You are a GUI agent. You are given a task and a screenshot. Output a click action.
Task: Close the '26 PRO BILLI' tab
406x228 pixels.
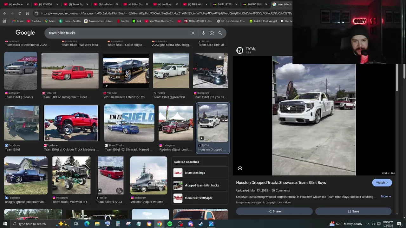[266, 4]
